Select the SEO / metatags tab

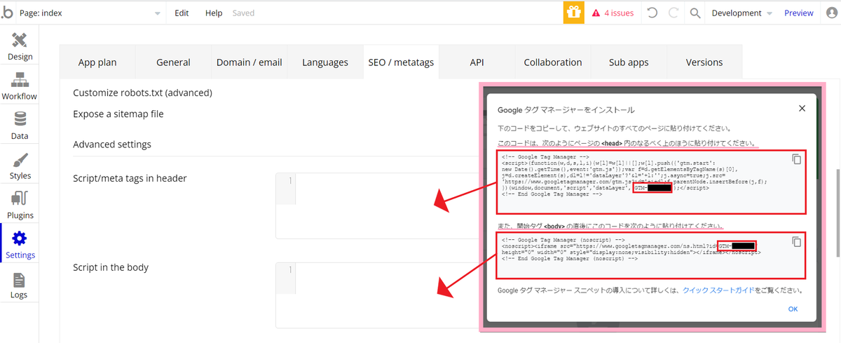401,62
